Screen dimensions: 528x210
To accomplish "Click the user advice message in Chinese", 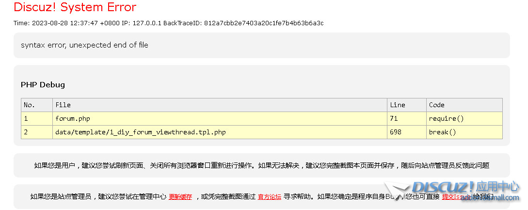I will (262, 165).
